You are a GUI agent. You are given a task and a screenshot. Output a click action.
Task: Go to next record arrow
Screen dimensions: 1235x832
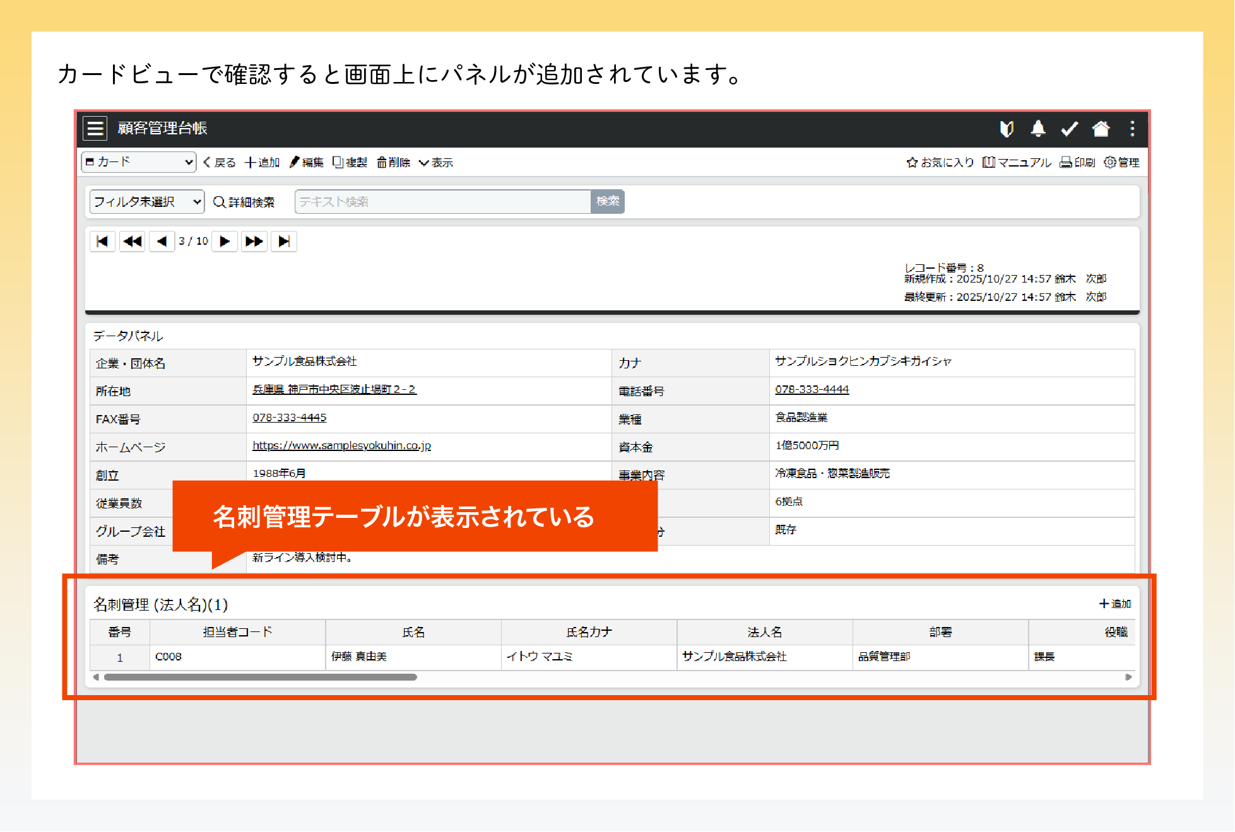pyautogui.click(x=225, y=241)
